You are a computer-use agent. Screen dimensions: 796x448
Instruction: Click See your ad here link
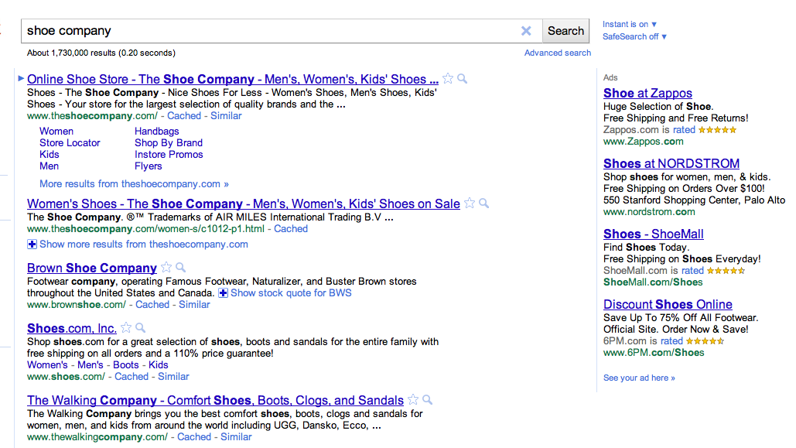639,378
